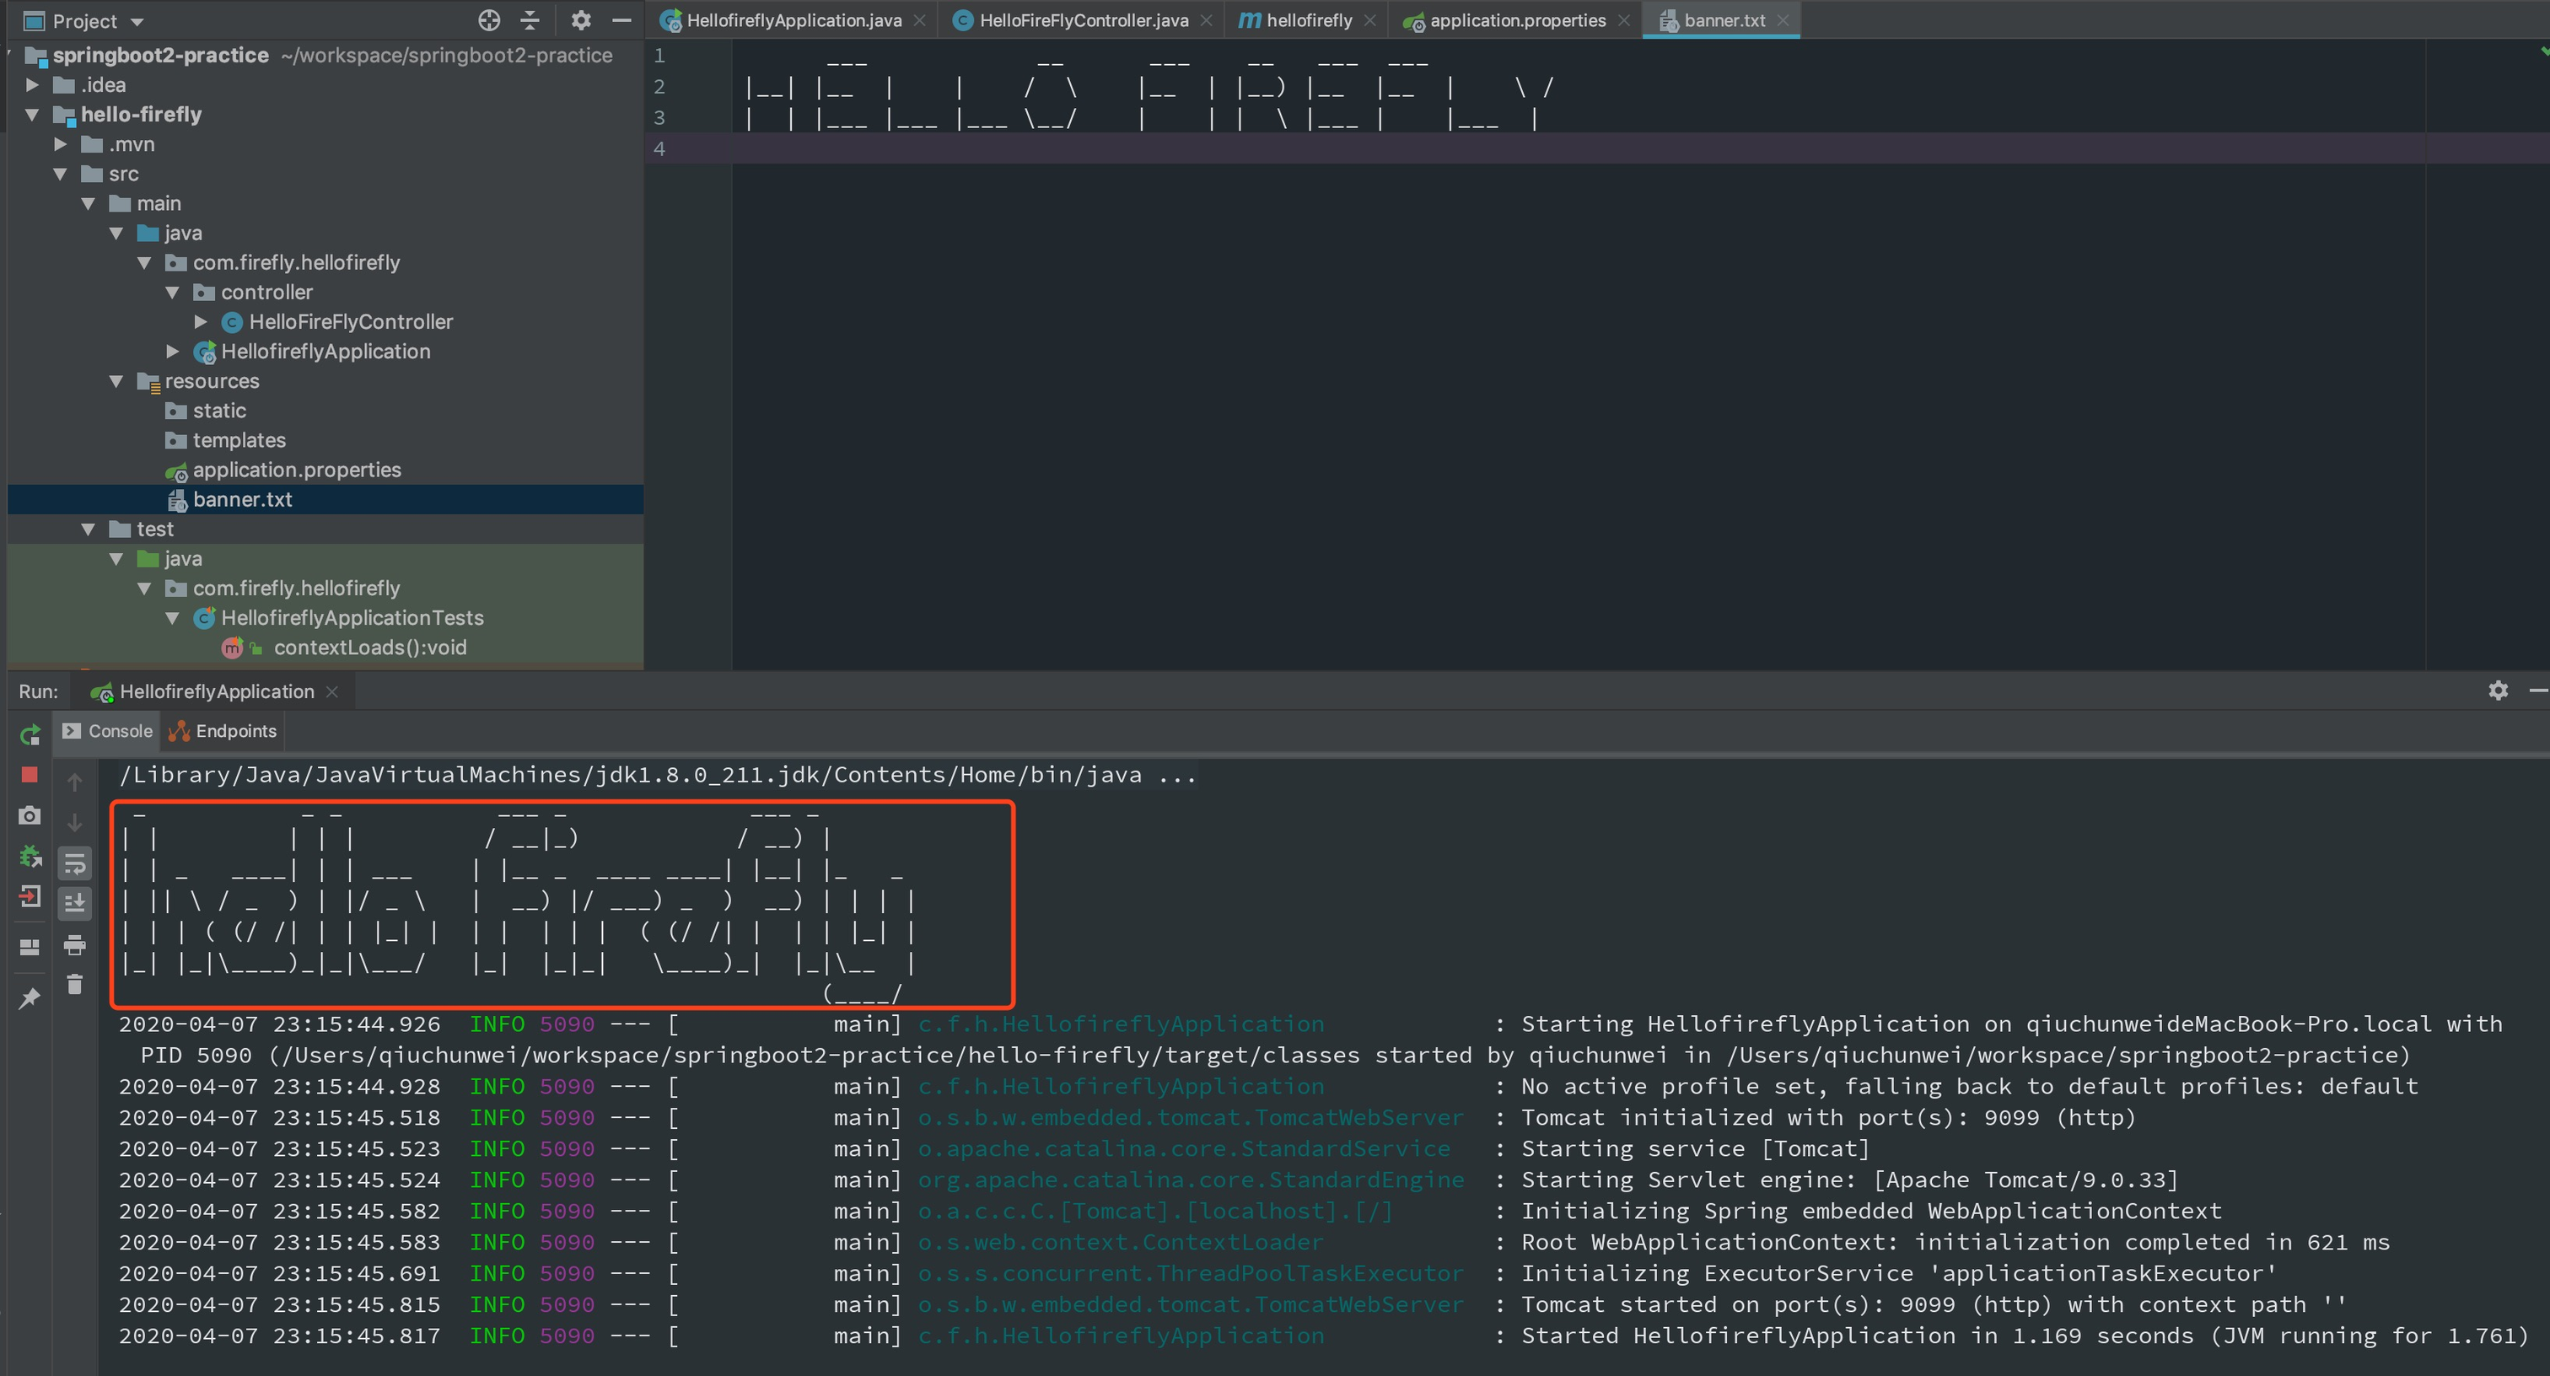Screen dimensions: 2550x1376
Task: Click the locate target icon in the Project panel
Action: point(489,21)
